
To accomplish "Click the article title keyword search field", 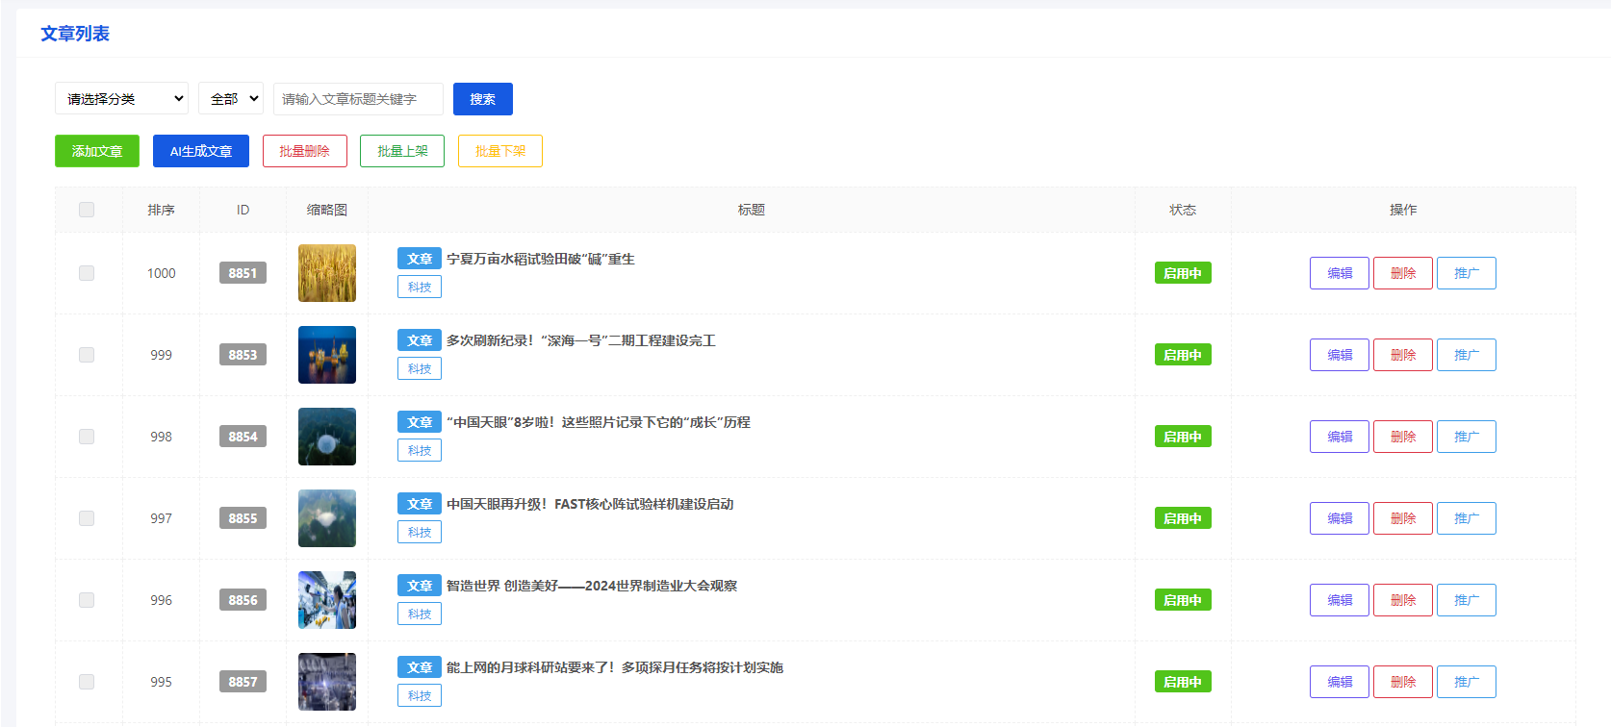I will click(x=358, y=99).
